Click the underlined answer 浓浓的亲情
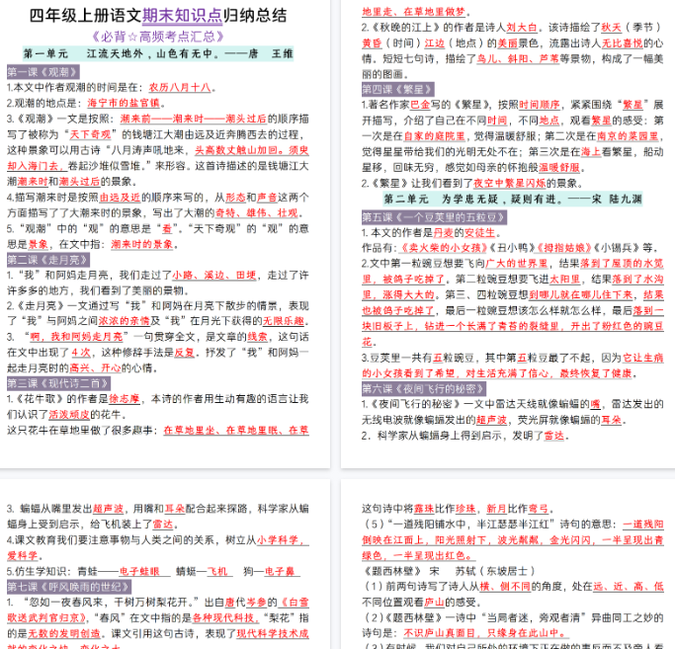 (x=124, y=321)
